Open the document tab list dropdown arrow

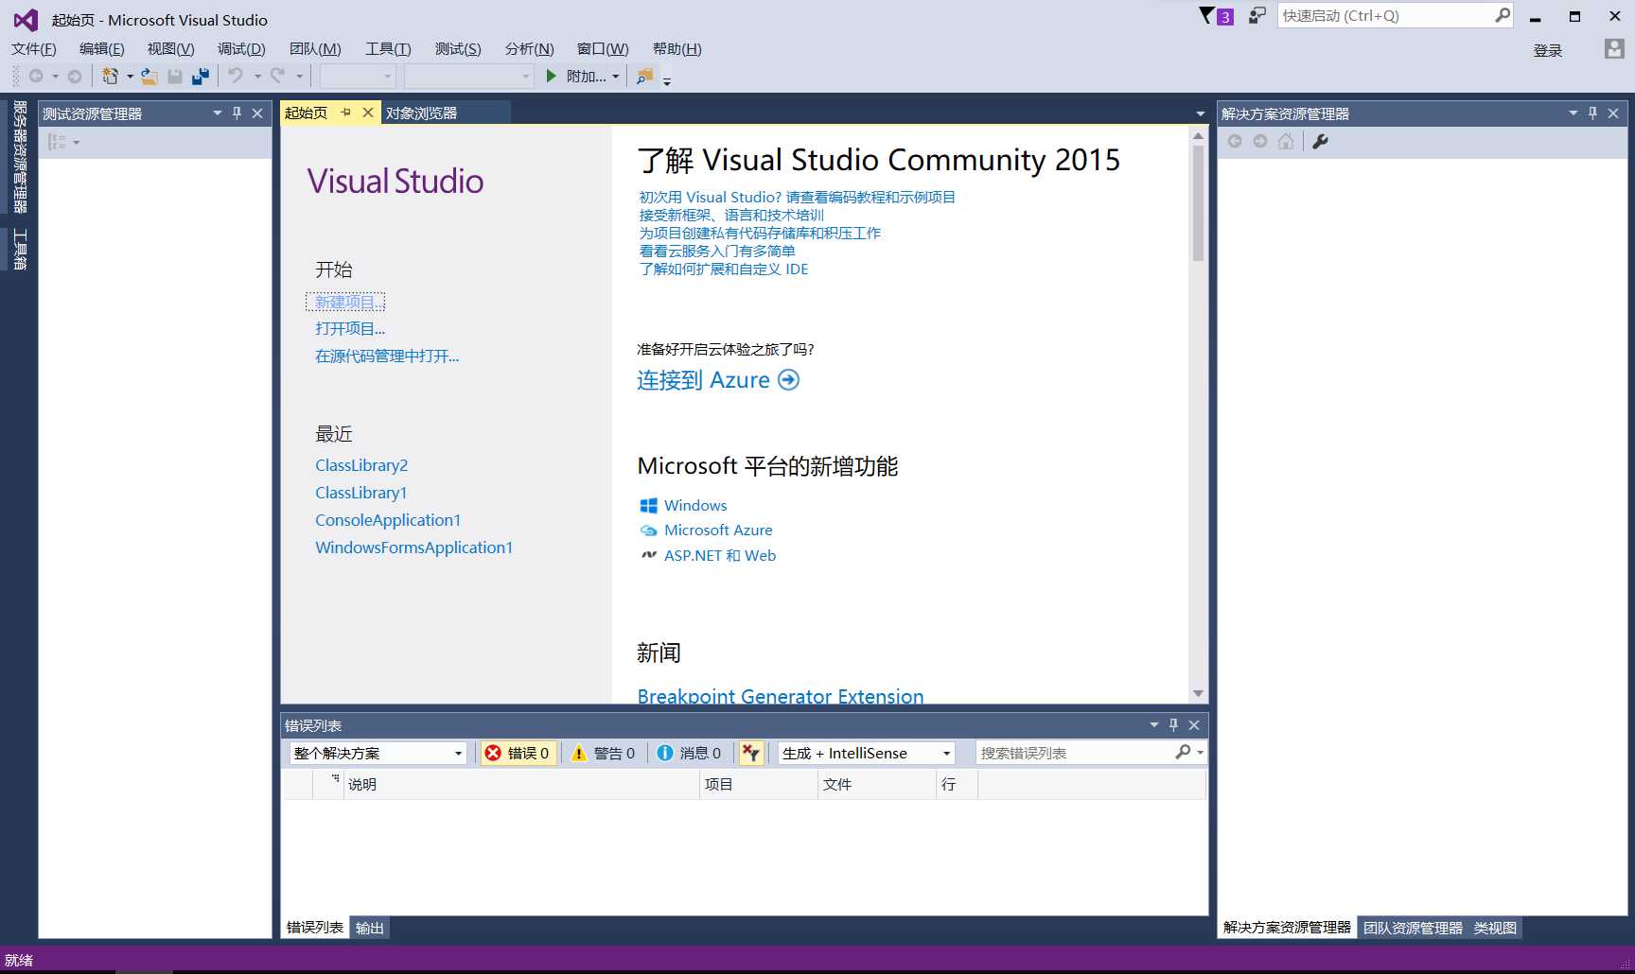[x=1201, y=113]
